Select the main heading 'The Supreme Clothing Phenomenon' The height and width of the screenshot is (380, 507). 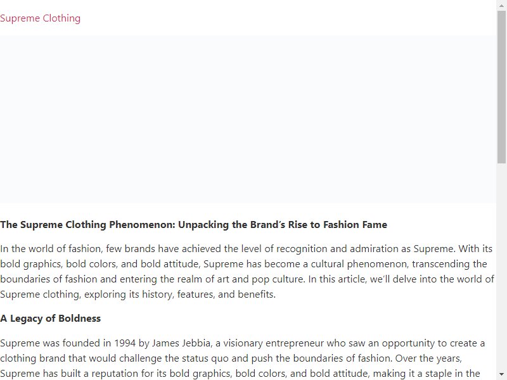click(193, 225)
